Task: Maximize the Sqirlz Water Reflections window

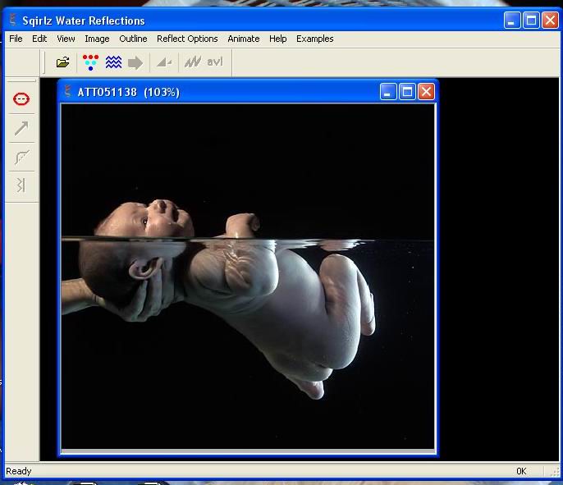Action: pos(531,20)
